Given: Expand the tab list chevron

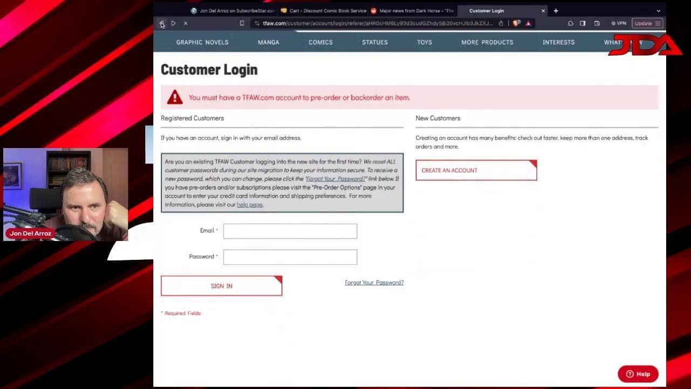Looking at the screenshot, I should point(658,11).
